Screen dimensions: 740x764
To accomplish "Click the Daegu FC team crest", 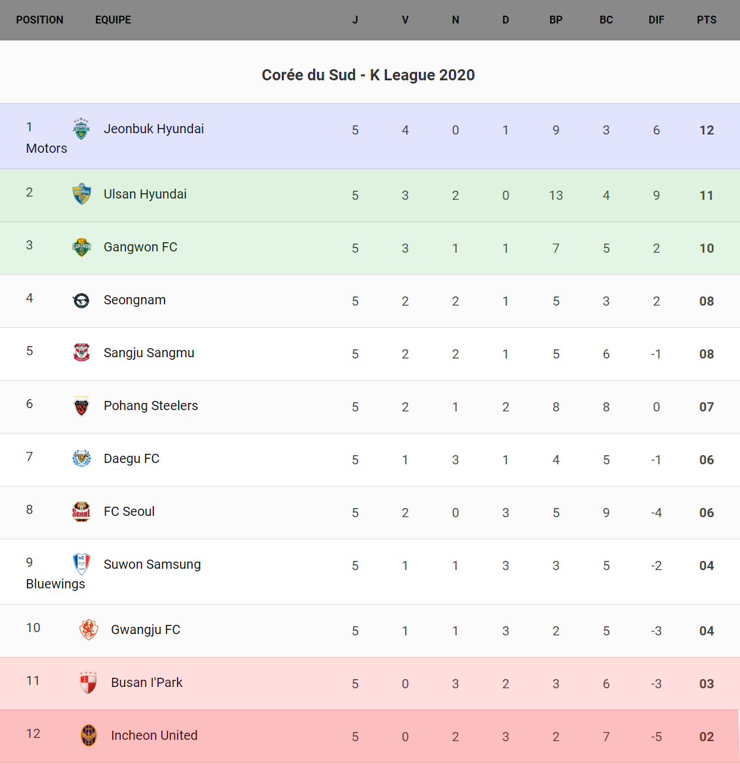I will point(81,458).
